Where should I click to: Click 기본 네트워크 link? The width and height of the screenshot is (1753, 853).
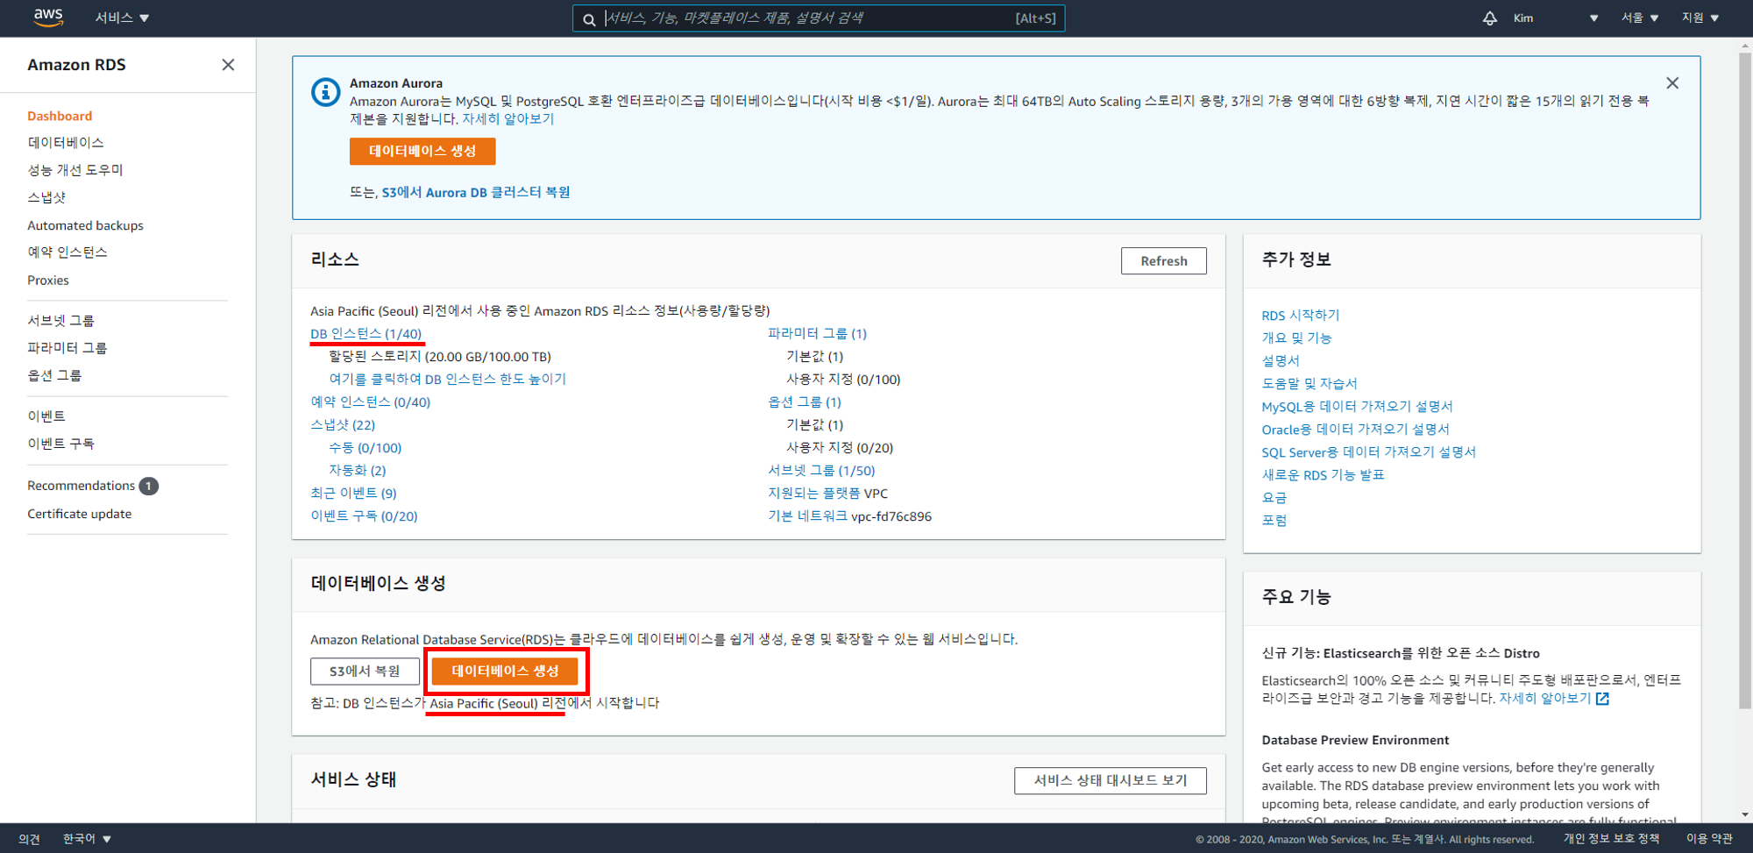click(807, 516)
